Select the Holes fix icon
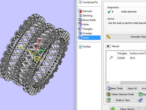Screen dimensions: 146x110 pyautogui.click(x=80, y=24)
